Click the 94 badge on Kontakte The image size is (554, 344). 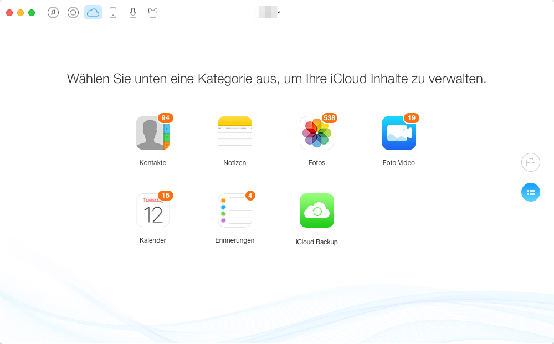coord(165,118)
